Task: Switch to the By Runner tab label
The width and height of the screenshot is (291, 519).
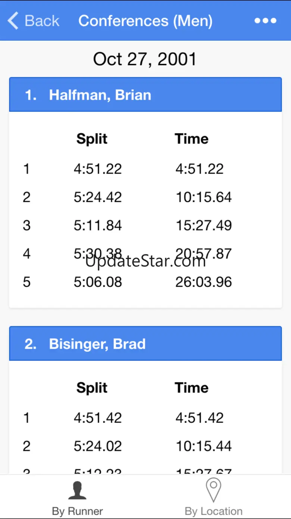Action: pos(77,511)
